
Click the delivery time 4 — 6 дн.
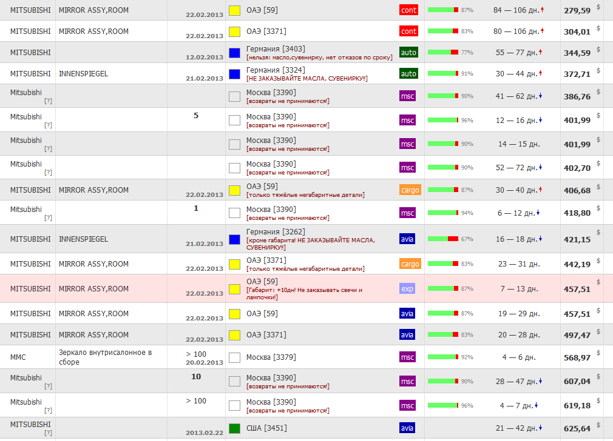pos(519,357)
